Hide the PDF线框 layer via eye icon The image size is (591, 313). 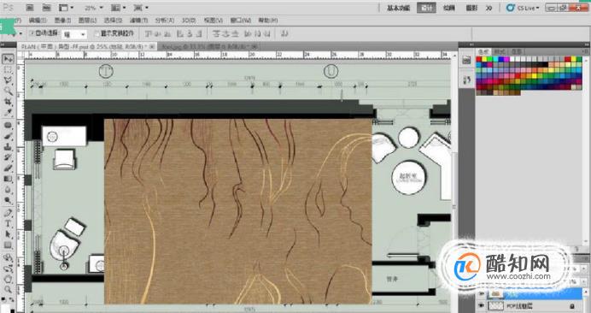point(482,305)
